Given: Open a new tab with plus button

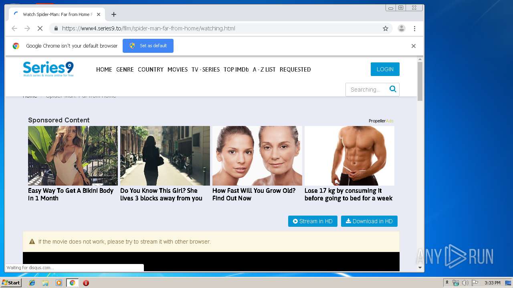Looking at the screenshot, I should [x=114, y=14].
